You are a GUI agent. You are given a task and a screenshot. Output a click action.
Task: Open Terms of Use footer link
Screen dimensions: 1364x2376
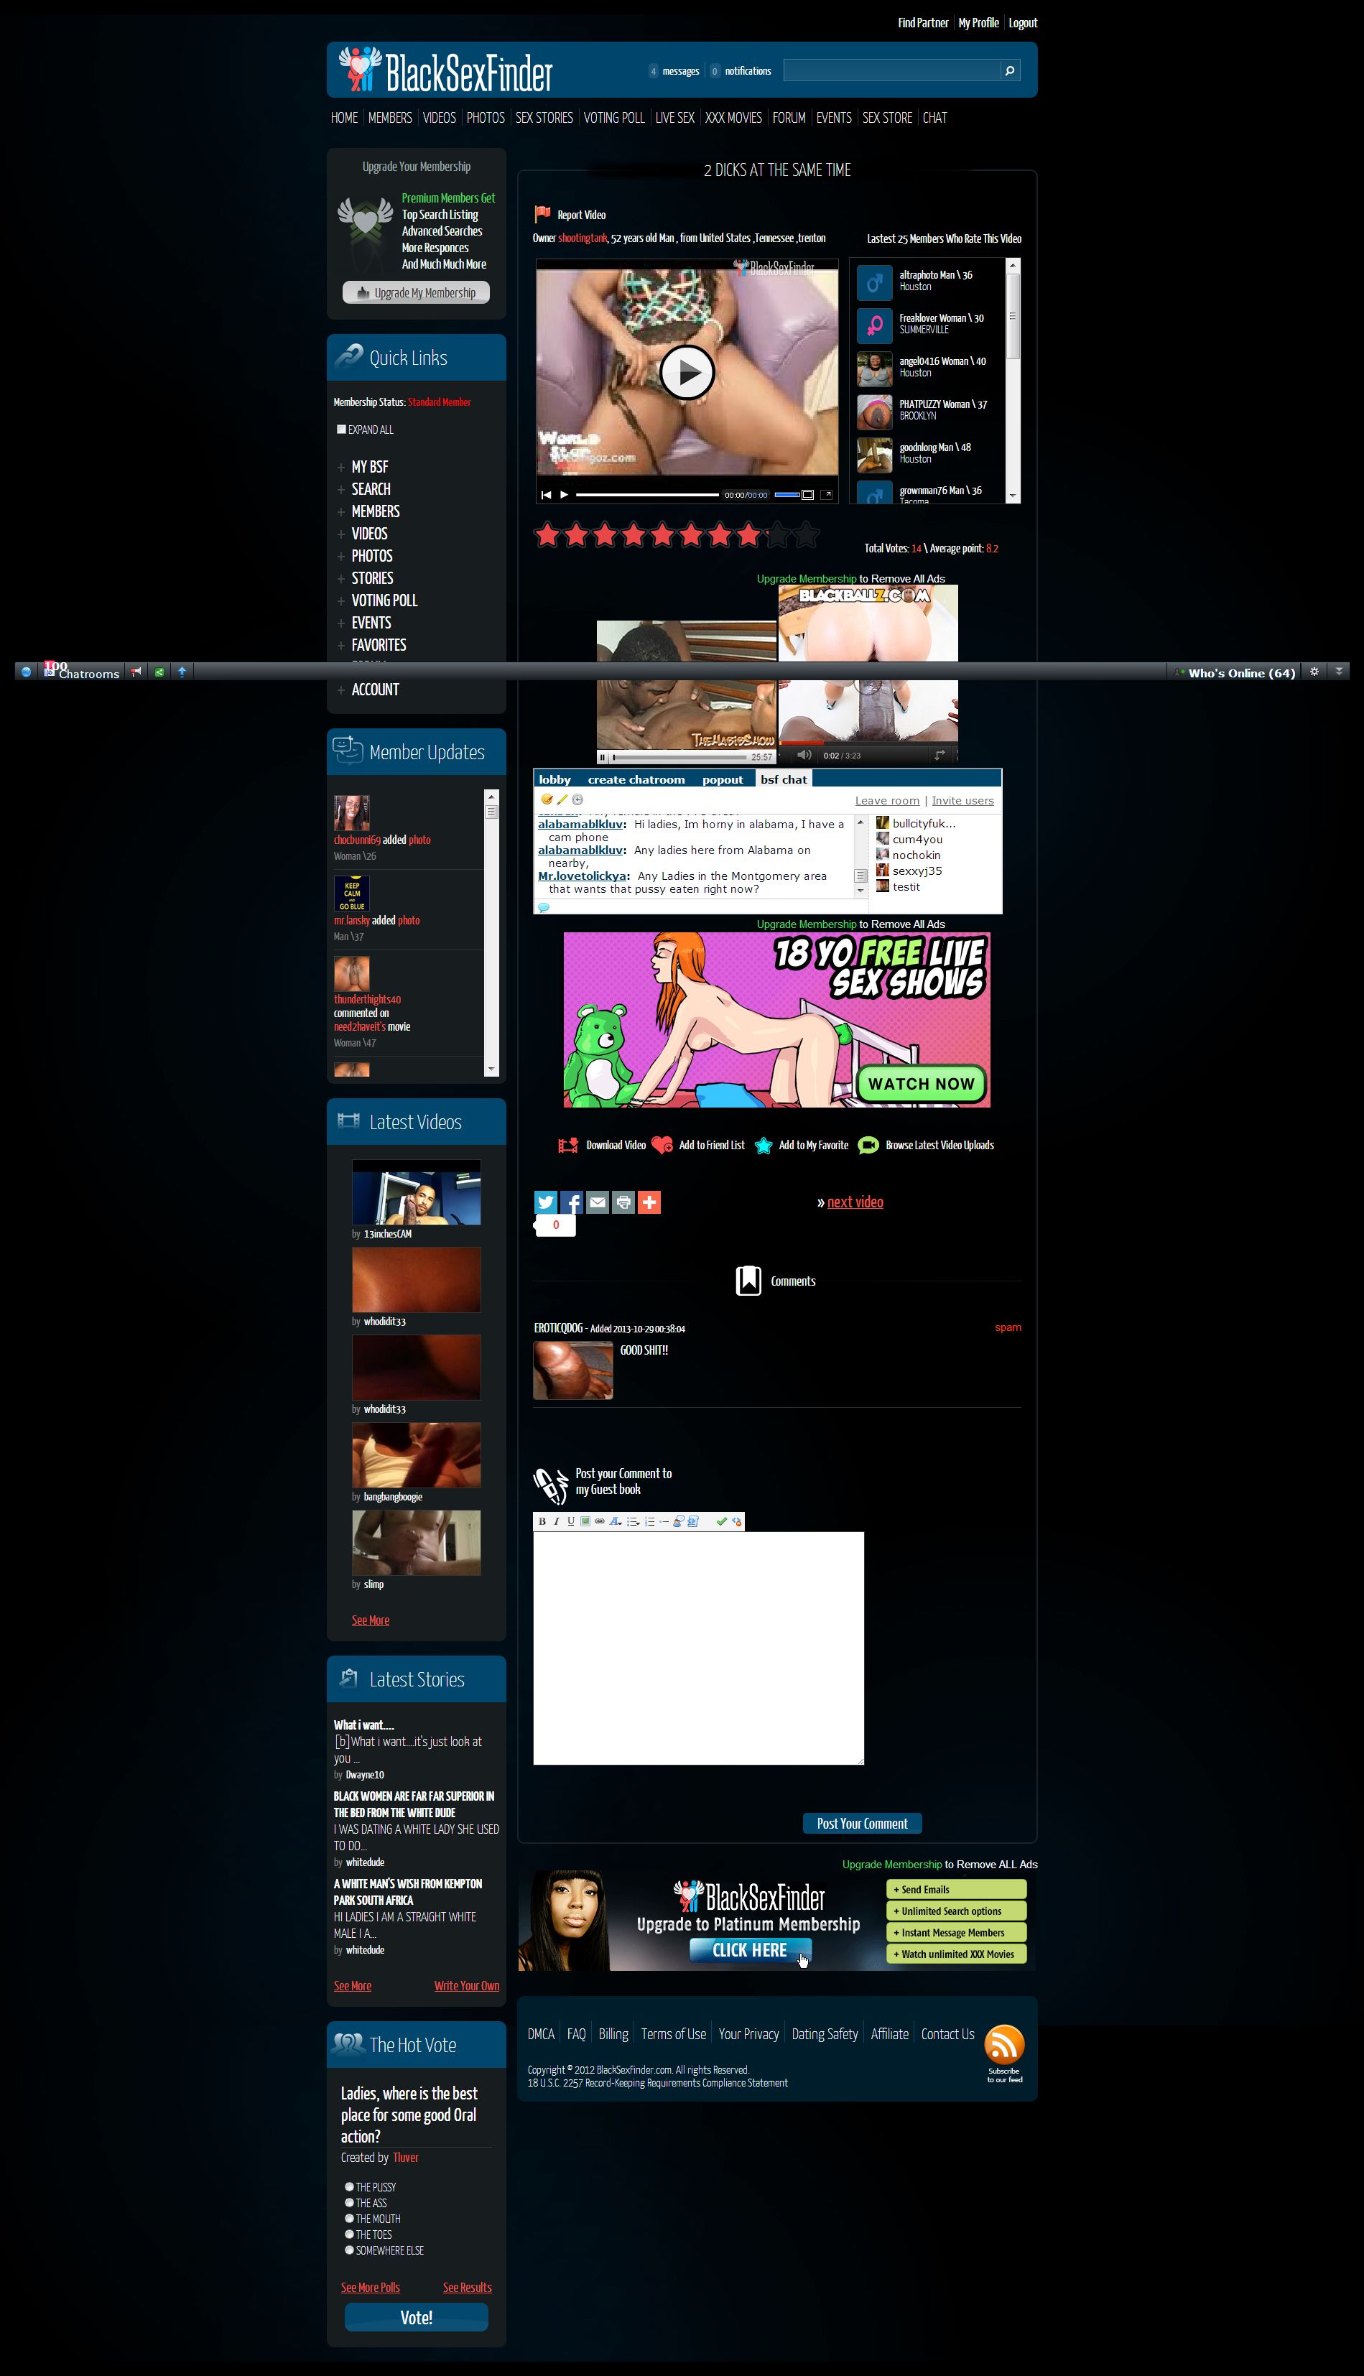(x=674, y=2034)
